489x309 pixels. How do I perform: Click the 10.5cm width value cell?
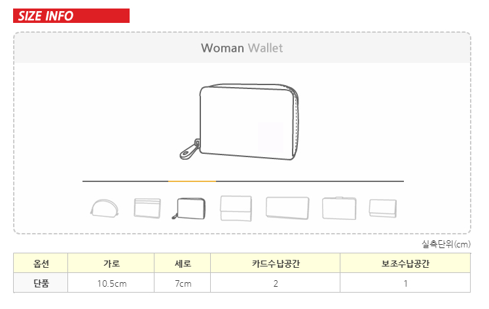[x=111, y=283]
